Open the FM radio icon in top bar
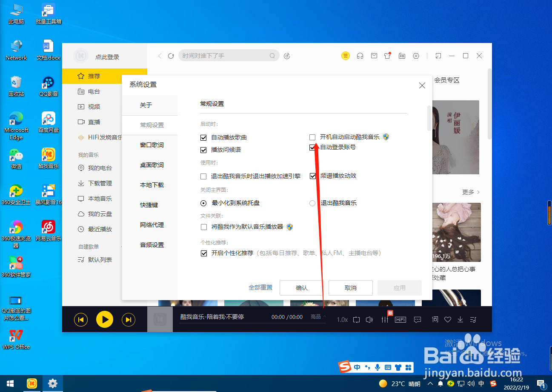Image resolution: width=552 pixels, height=392 pixels. 402,56
